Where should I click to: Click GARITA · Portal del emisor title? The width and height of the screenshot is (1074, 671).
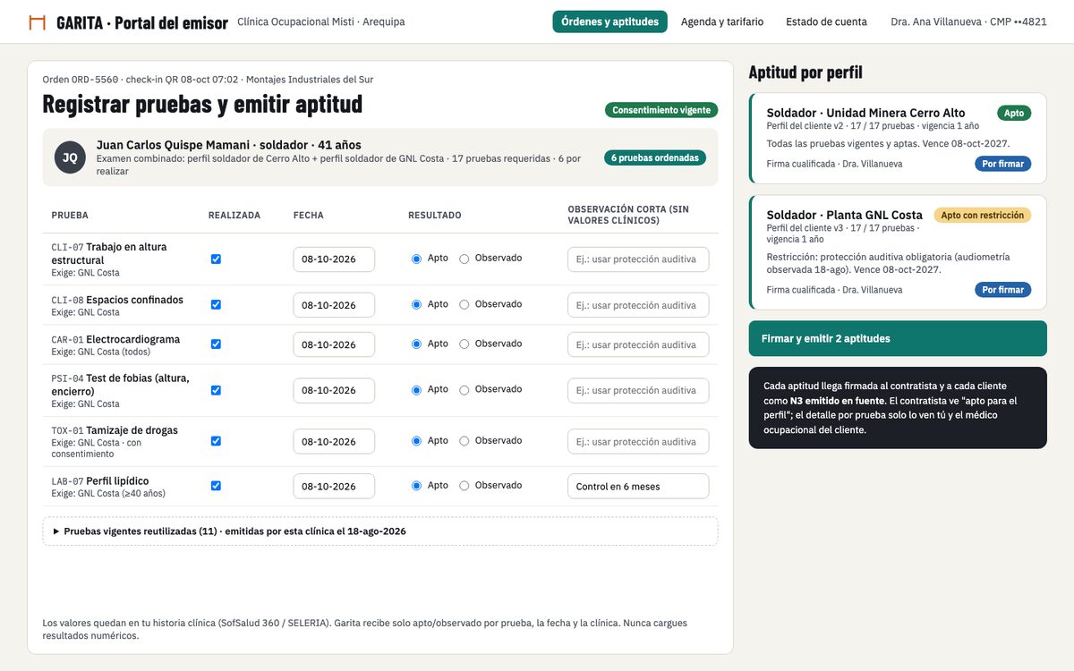coord(142,22)
